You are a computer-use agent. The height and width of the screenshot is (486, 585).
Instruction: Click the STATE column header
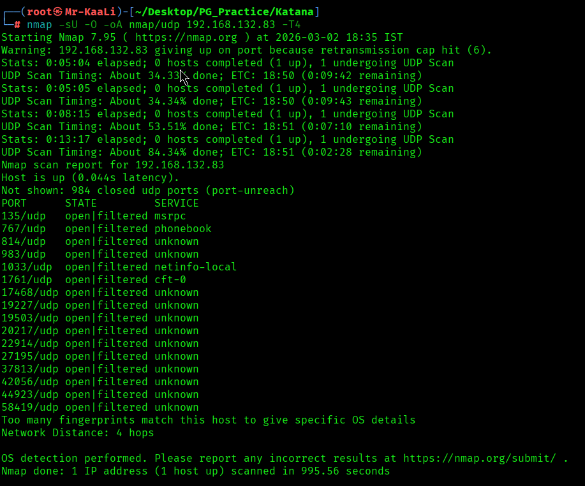pos(80,203)
